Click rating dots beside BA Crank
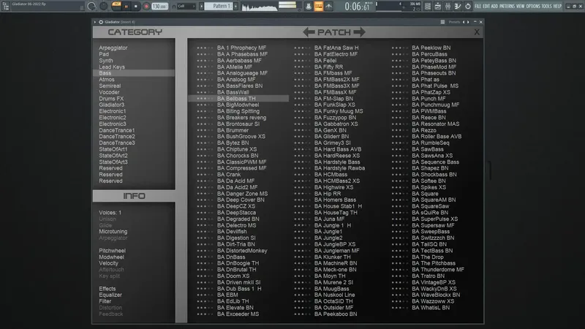The width and height of the screenshot is (585, 329). [x=204, y=175]
